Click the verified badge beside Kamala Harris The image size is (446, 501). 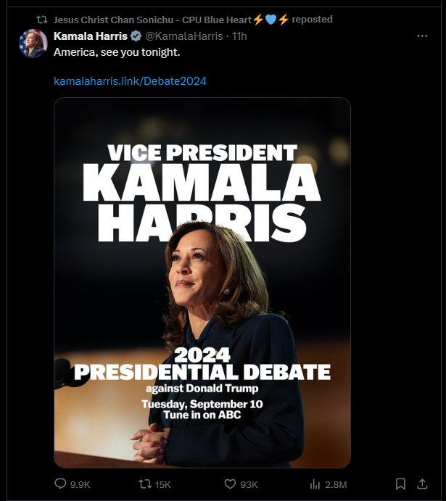click(x=136, y=36)
